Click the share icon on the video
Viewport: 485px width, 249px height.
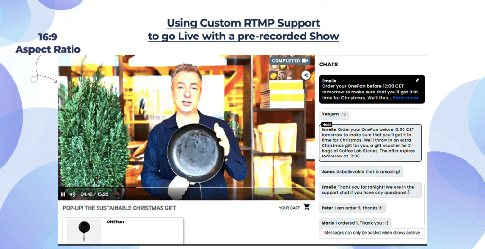tap(306, 75)
